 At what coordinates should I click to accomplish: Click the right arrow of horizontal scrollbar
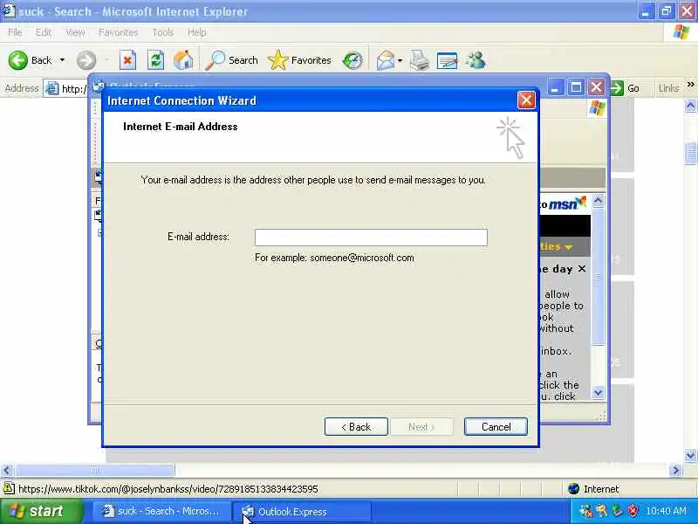tap(675, 470)
